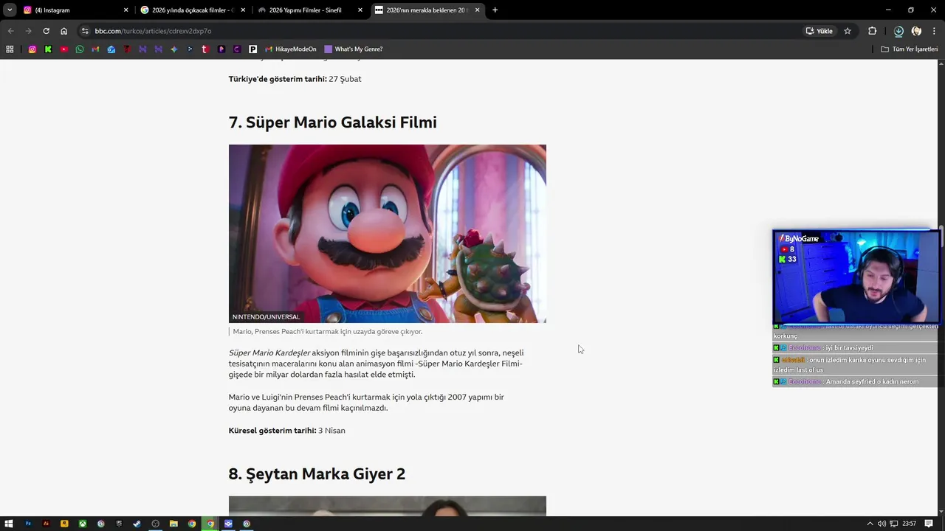945x531 pixels.
Task: Open the apps grid in bookmarks bar
Action: point(10,49)
